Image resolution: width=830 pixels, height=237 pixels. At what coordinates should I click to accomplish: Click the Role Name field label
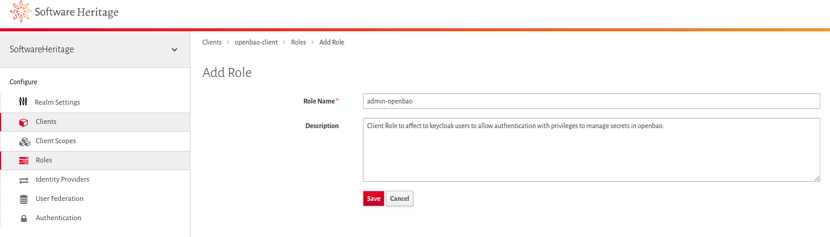coord(319,101)
